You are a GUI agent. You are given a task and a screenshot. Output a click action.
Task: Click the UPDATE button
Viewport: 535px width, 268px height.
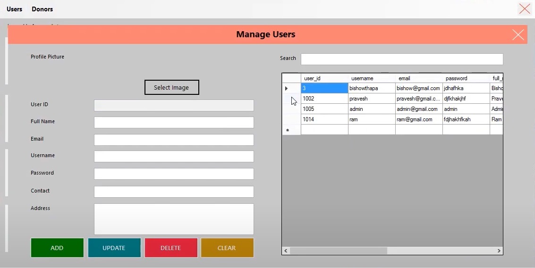point(114,248)
